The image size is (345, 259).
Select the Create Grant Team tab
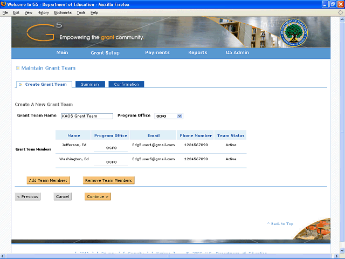pos(44,84)
